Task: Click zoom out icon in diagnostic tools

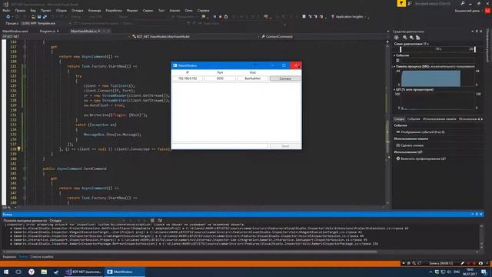Action: pyautogui.click(x=411, y=38)
